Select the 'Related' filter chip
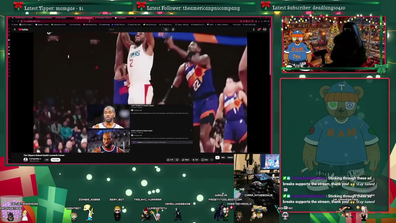The height and width of the screenshot is (223, 396). [x=230, y=157]
